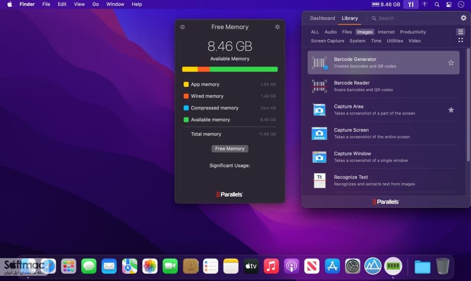The height and width of the screenshot is (281, 471).
Task: Open Mail from the Dock
Action: pyautogui.click(x=109, y=266)
